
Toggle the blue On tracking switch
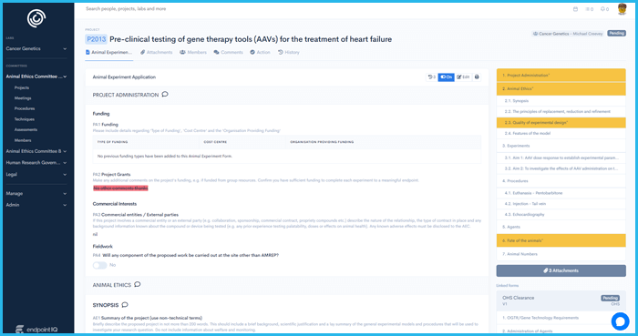[446, 76]
